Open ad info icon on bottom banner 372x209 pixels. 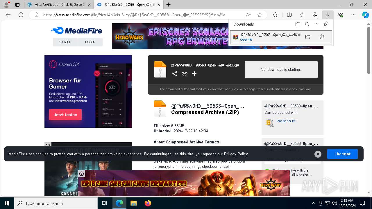[82, 174]
